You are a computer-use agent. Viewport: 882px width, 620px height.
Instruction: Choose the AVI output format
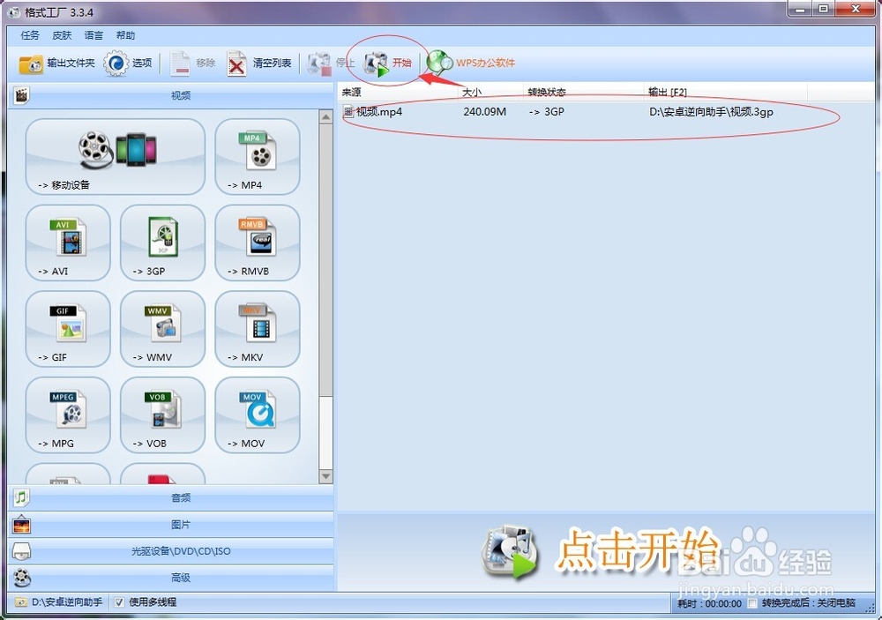tap(68, 243)
